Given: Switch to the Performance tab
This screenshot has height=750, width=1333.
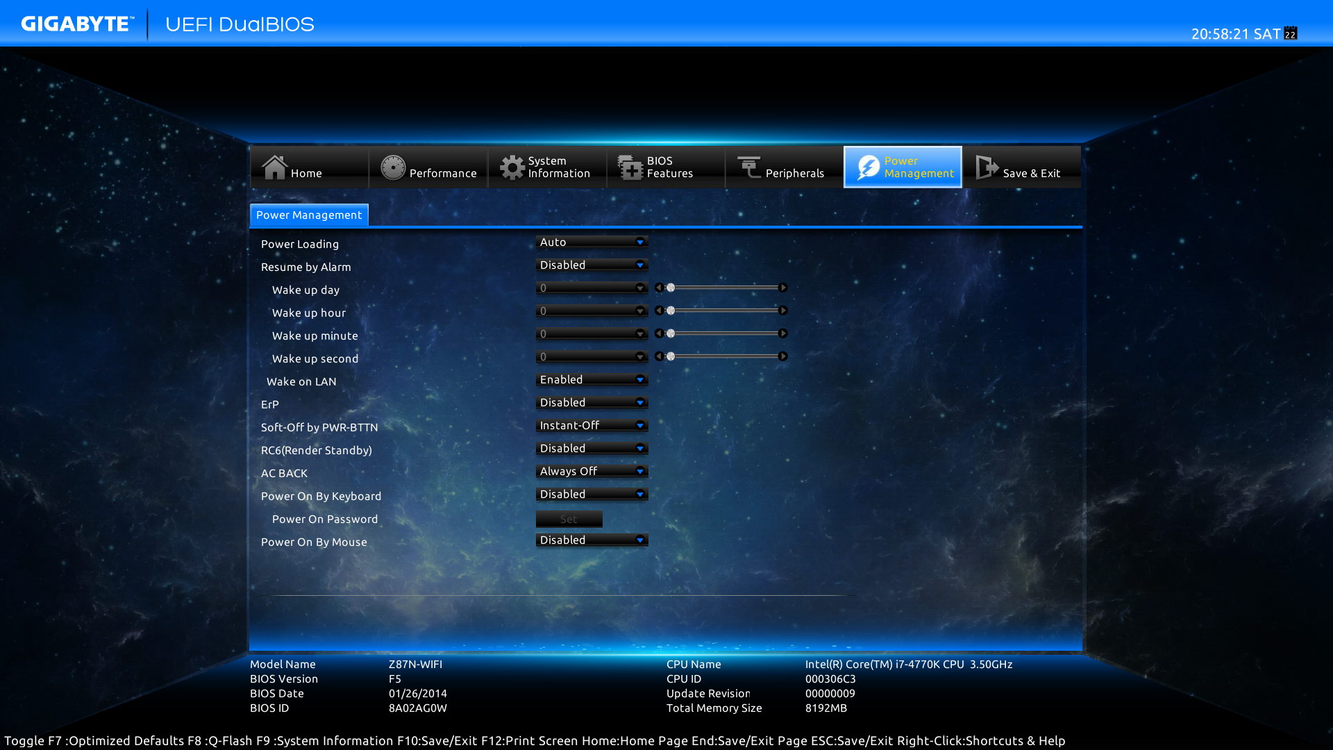Looking at the screenshot, I should [x=428, y=167].
